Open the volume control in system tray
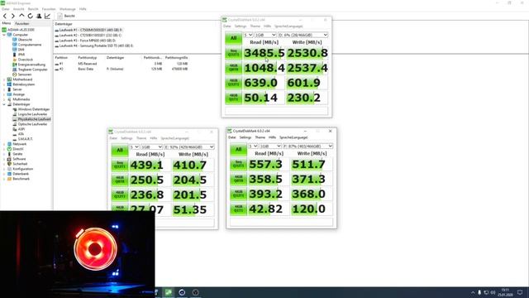Viewport: 529px width, 298px height. pyautogui.click(x=493, y=292)
